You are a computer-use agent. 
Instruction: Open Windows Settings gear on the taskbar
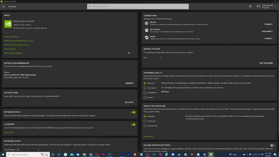tap(204, 155)
